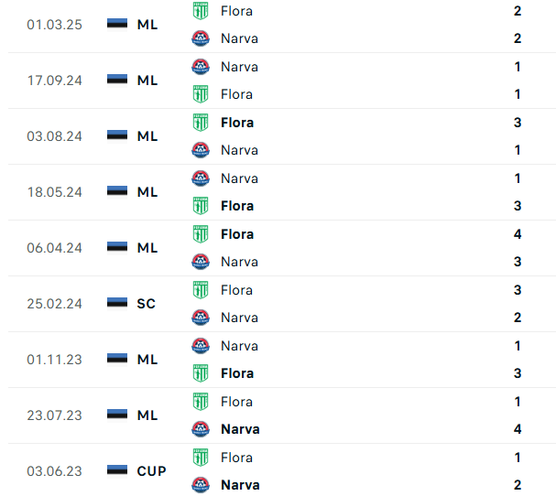Open the CUP competition label

(x=151, y=471)
